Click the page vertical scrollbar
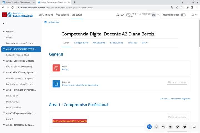The width and height of the screenshot is (200, 133). [199, 33]
